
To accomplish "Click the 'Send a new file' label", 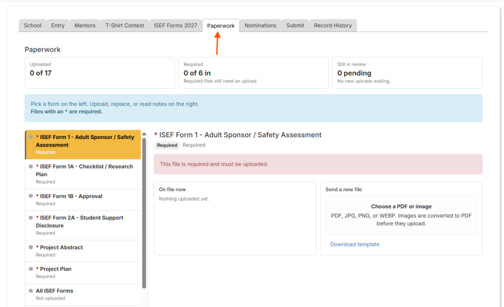I will (x=343, y=189).
